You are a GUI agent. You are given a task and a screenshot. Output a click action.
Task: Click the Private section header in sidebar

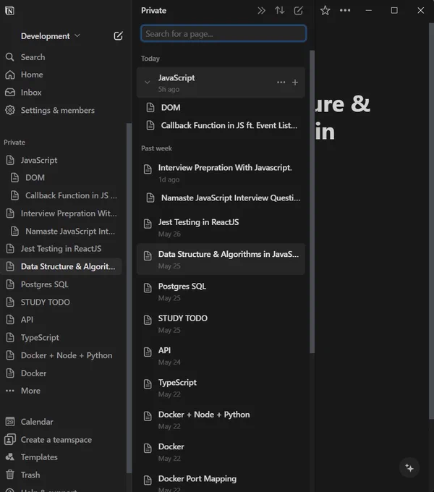pos(14,143)
